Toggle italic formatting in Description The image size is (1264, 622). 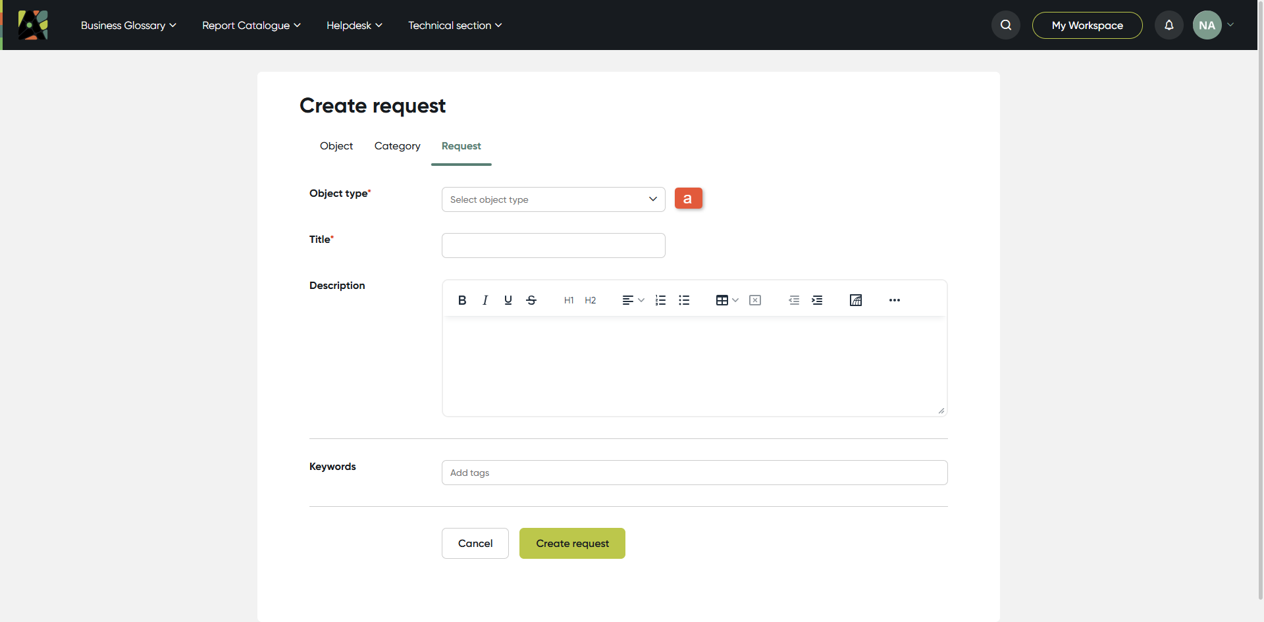pos(485,300)
